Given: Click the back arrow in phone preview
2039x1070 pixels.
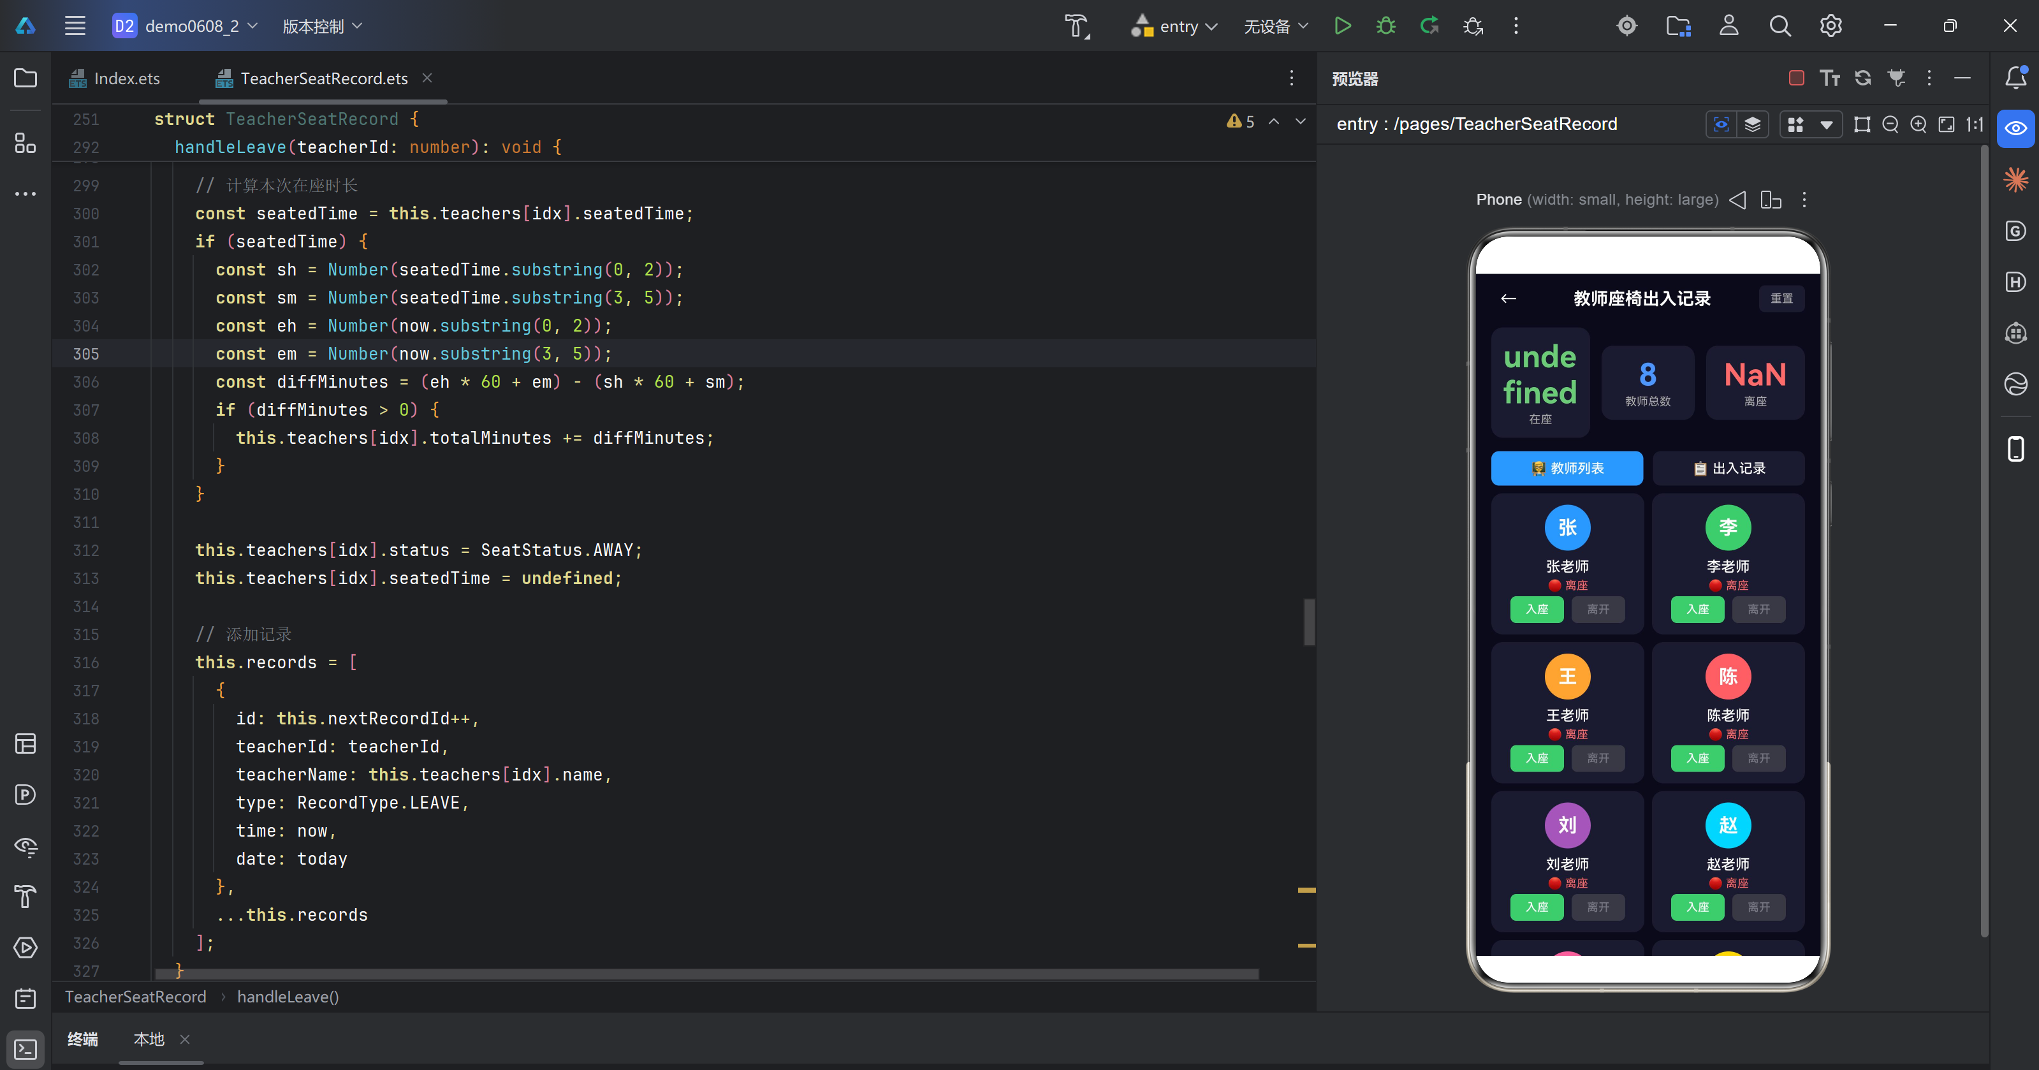Looking at the screenshot, I should pos(1509,298).
